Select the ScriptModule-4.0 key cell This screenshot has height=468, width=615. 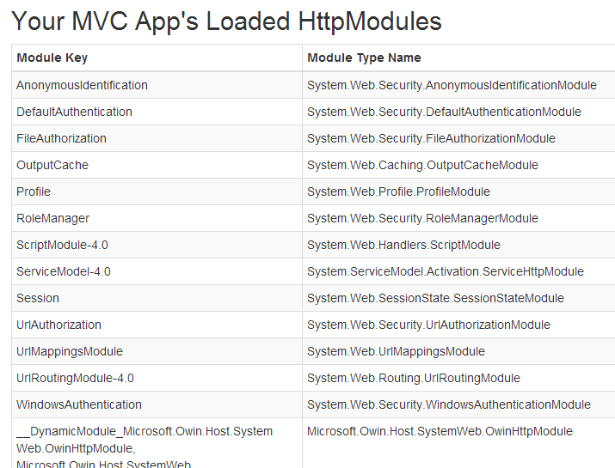click(x=62, y=245)
